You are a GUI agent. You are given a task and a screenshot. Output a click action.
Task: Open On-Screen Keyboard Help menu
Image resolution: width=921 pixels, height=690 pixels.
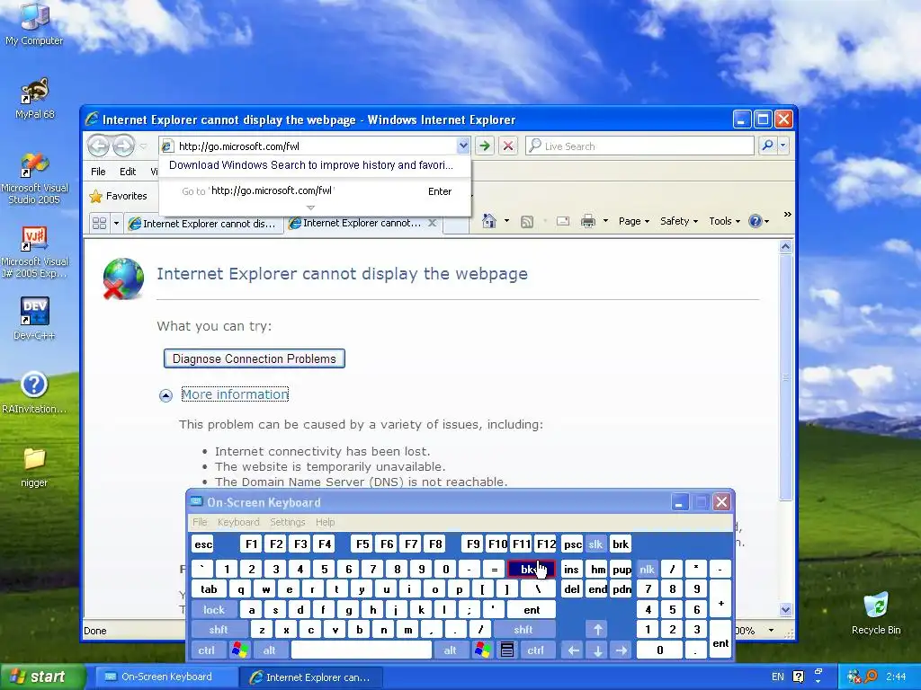point(325,522)
